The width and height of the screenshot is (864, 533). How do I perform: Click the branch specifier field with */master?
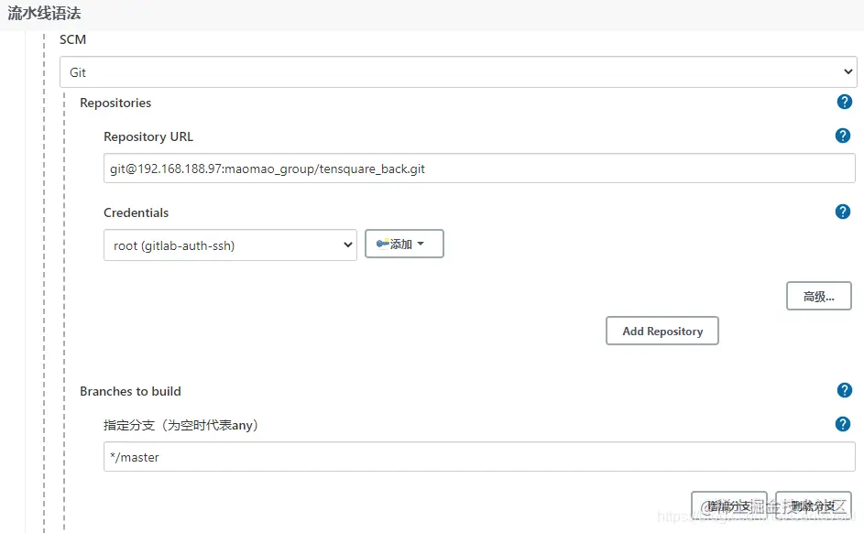tap(479, 457)
